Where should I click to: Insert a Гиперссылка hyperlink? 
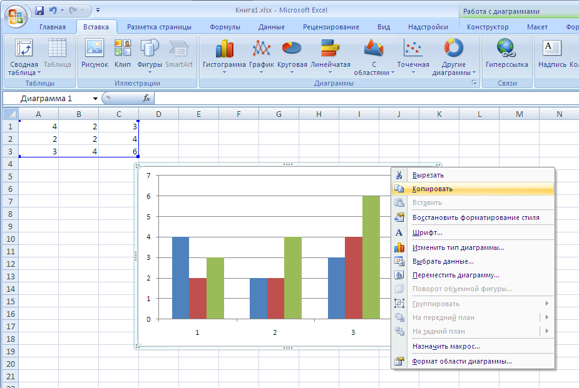[x=506, y=54]
